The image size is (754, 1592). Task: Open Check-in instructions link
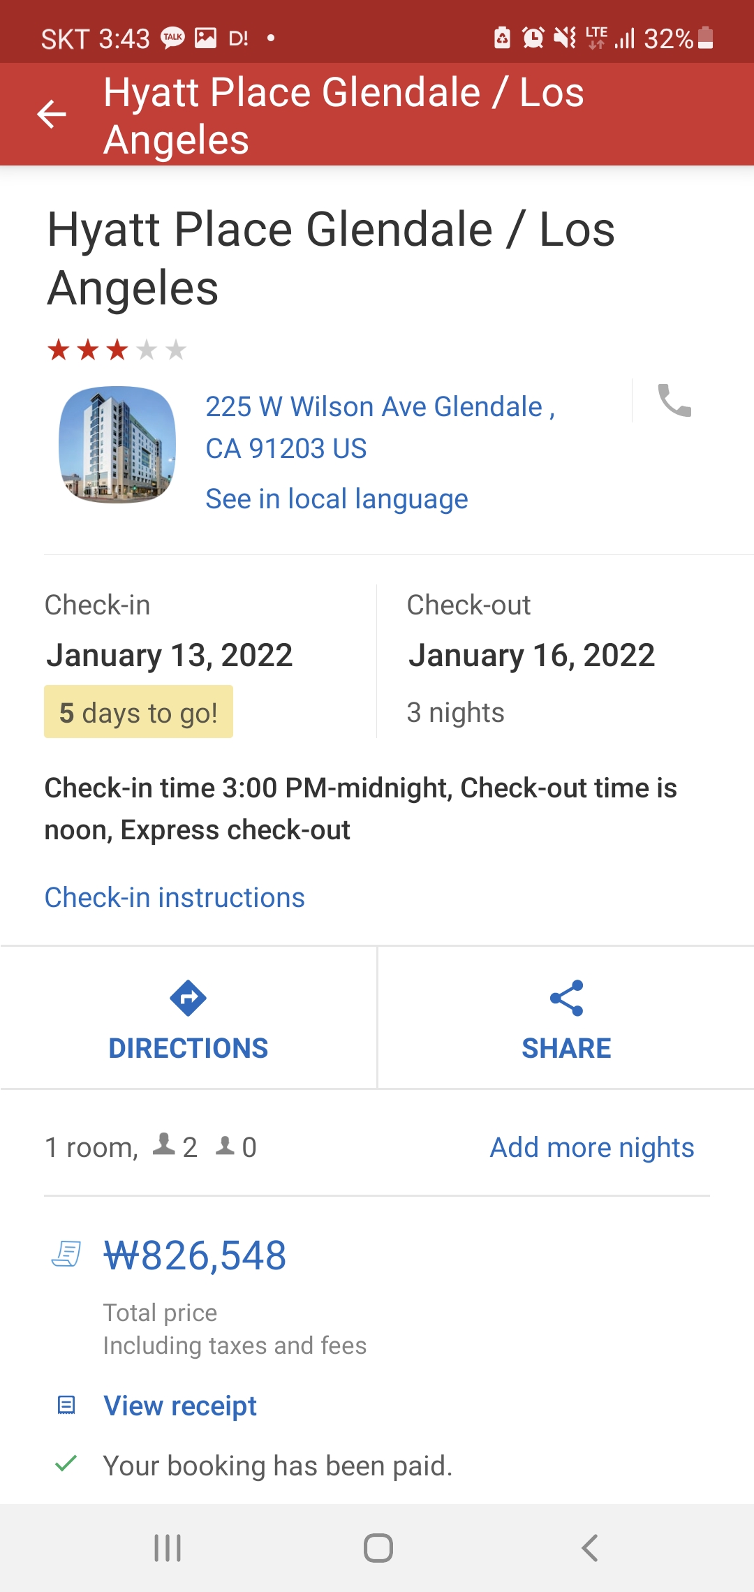pyautogui.click(x=175, y=897)
